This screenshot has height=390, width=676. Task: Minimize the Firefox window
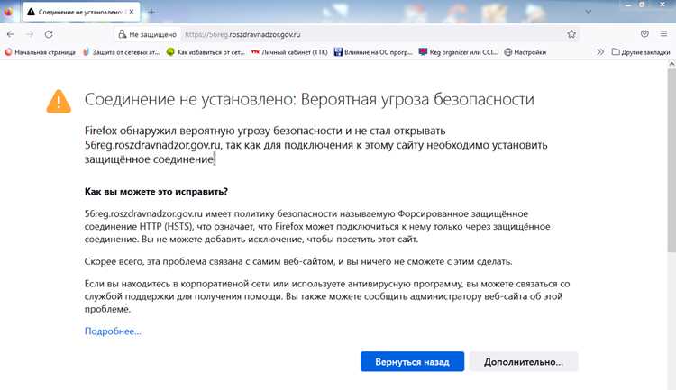627,5
